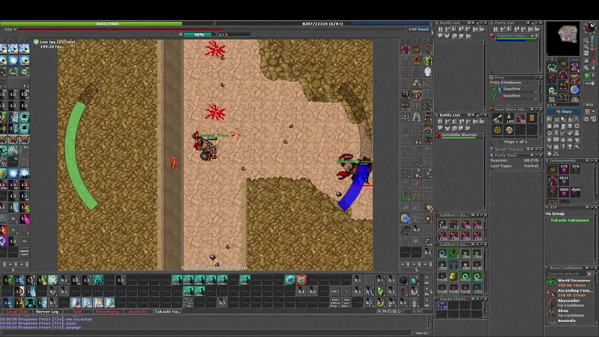Open the Store button
The image size is (599, 337).
point(564,111)
